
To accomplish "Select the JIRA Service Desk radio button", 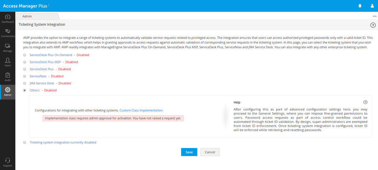I will [x=24, y=83].
